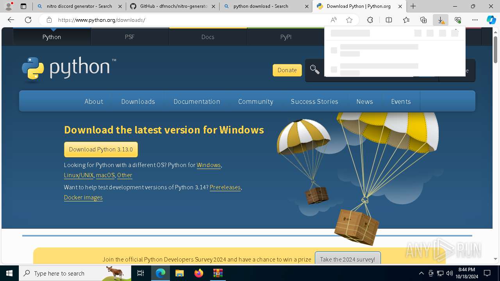
Task: Open WinRAR taskbar icon
Action: coord(218,273)
